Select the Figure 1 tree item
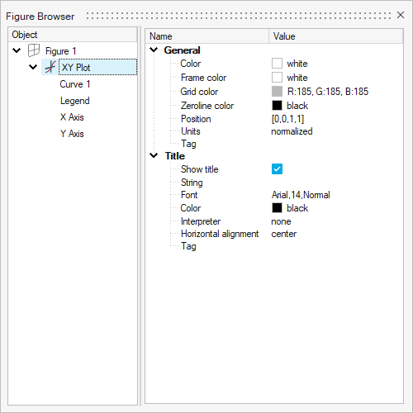This screenshot has width=413, height=413. [60, 51]
